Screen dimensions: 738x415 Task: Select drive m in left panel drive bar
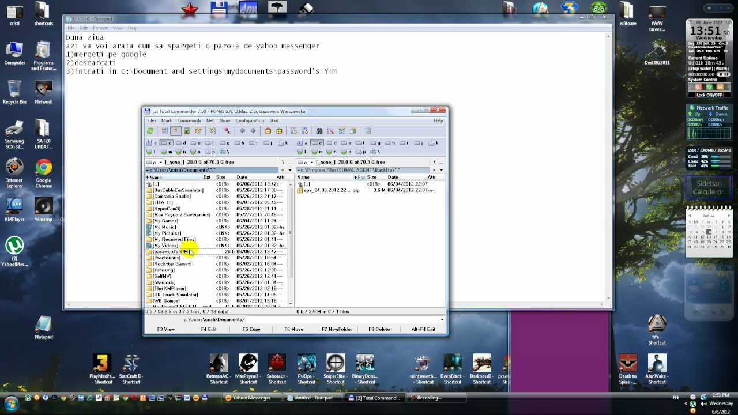[167, 152]
